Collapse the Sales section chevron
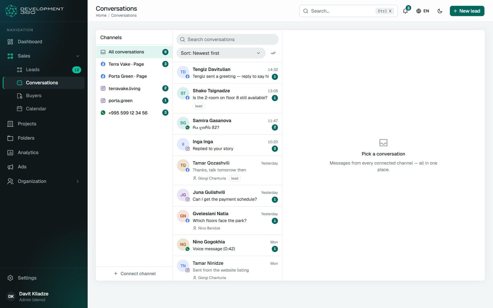Viewport: 493px width, 308px height. coord(78,56)
